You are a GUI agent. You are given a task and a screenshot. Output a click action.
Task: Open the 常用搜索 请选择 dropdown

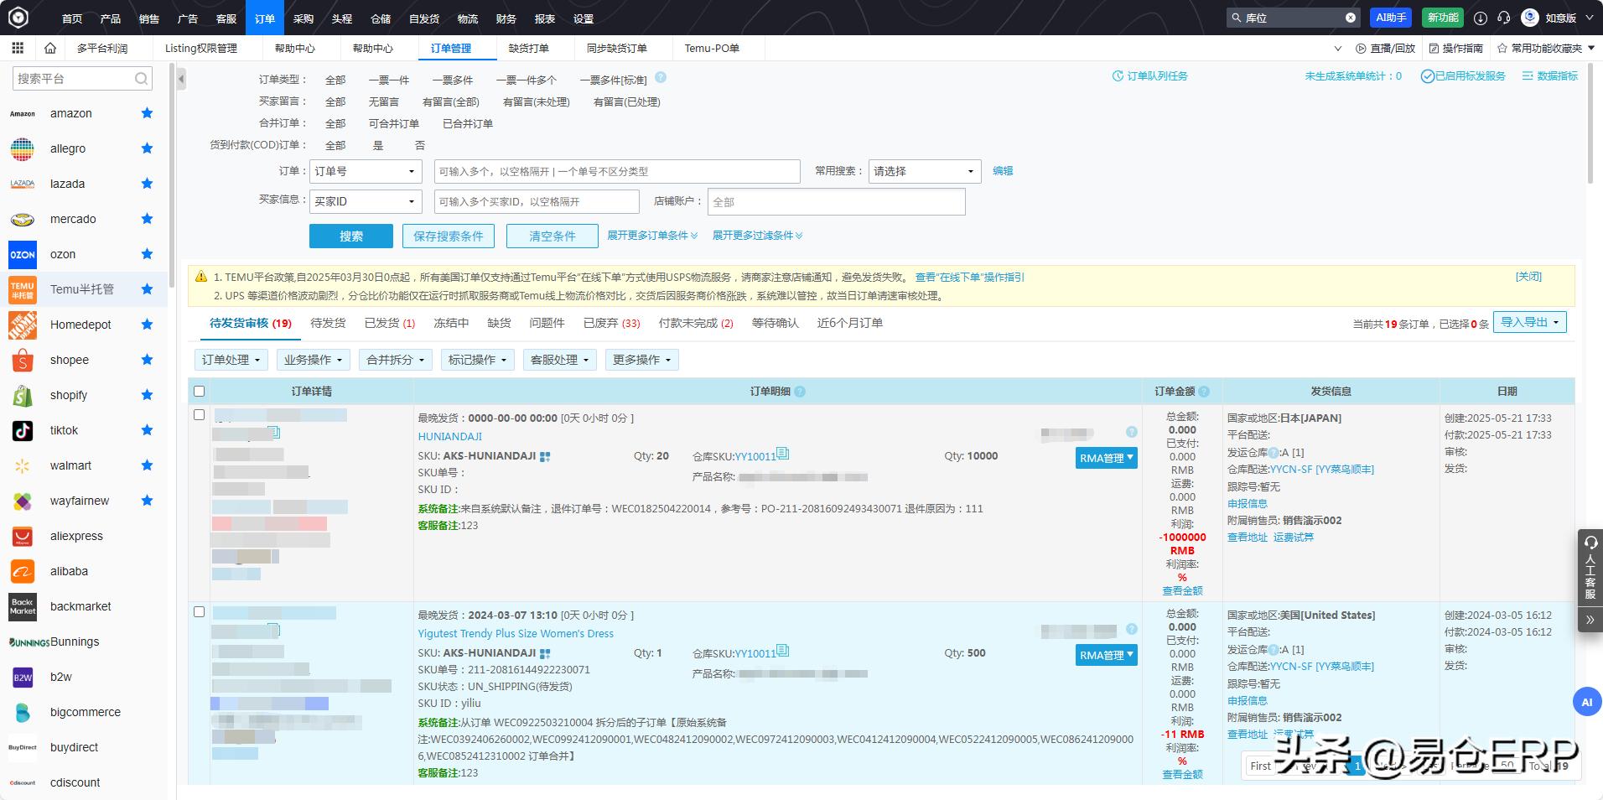(x=924, y=171)
